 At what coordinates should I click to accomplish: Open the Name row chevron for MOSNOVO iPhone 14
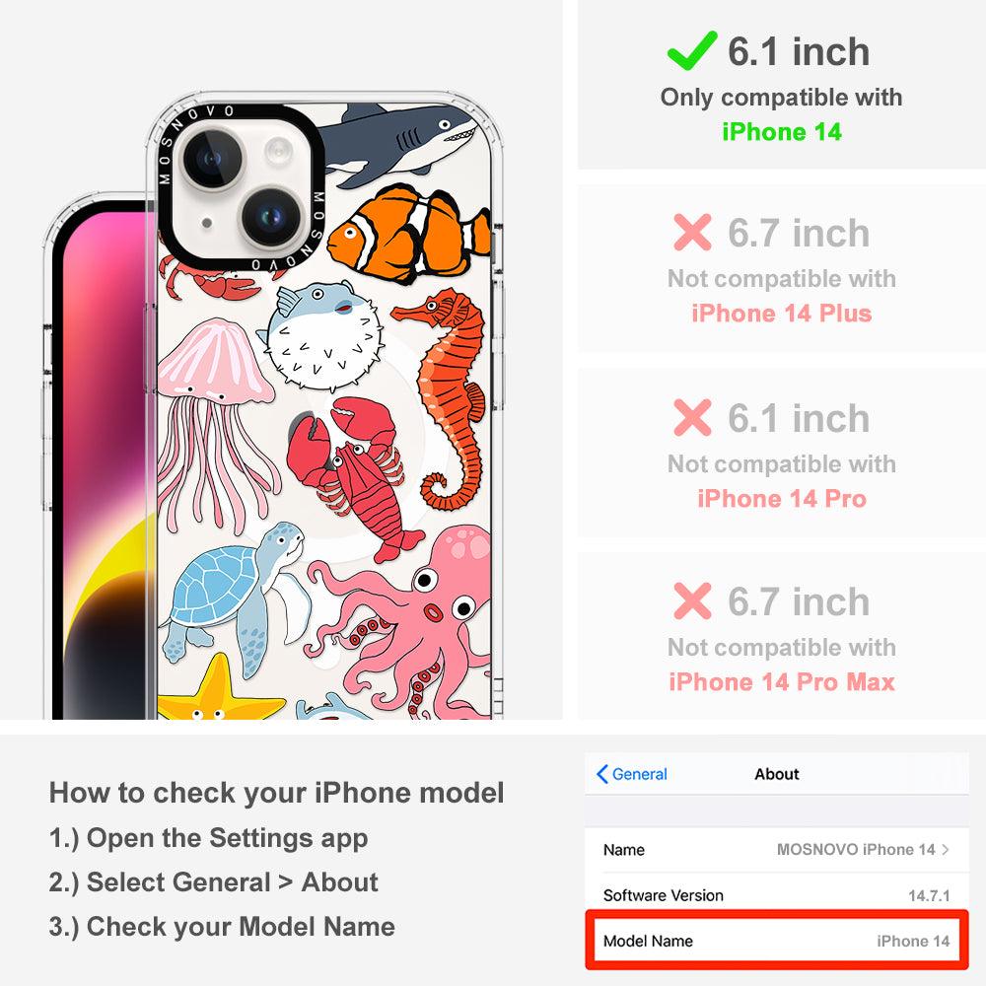click(x=946, y=850)
